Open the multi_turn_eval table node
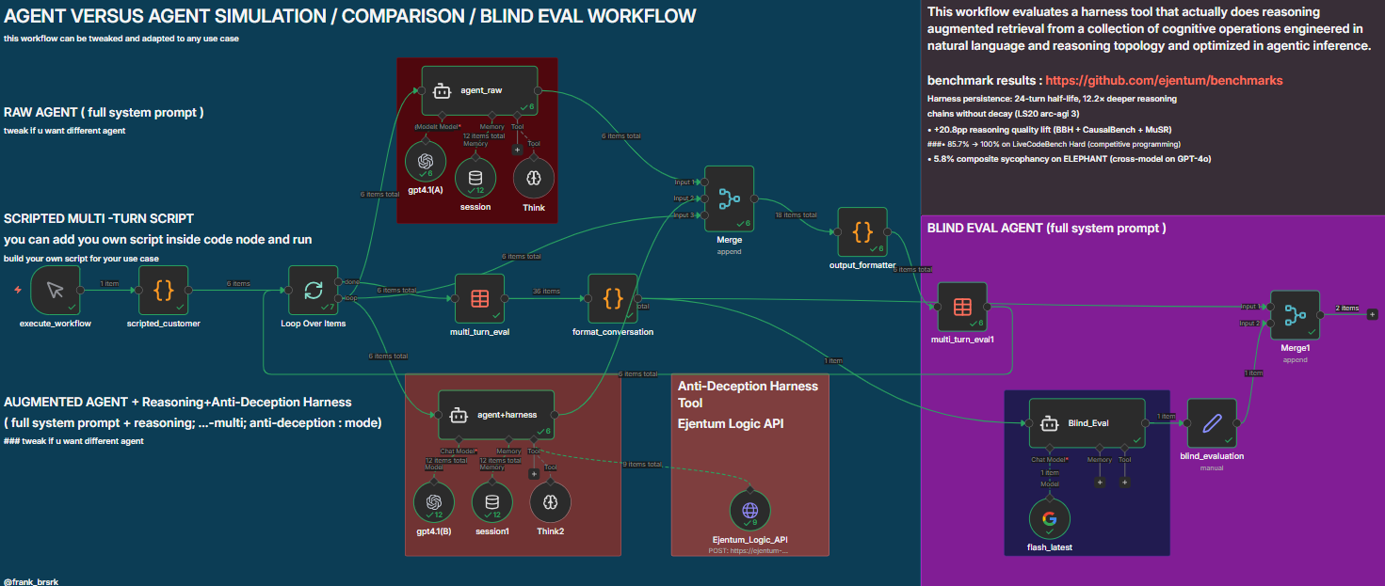 point(479,298)
